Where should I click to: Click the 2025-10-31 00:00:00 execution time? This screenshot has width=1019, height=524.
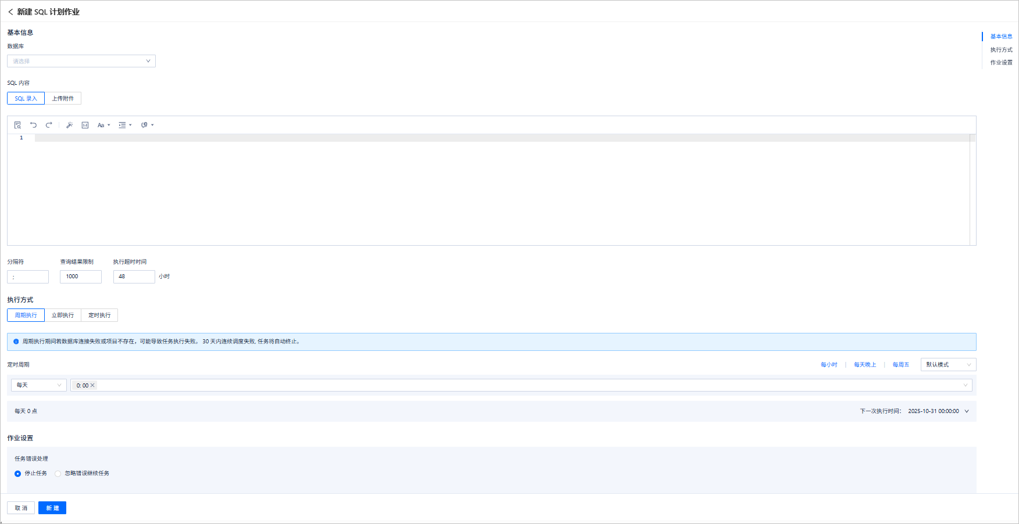[x=934, y=411]
